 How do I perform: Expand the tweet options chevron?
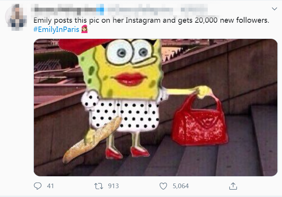click(x=274, y=8)
